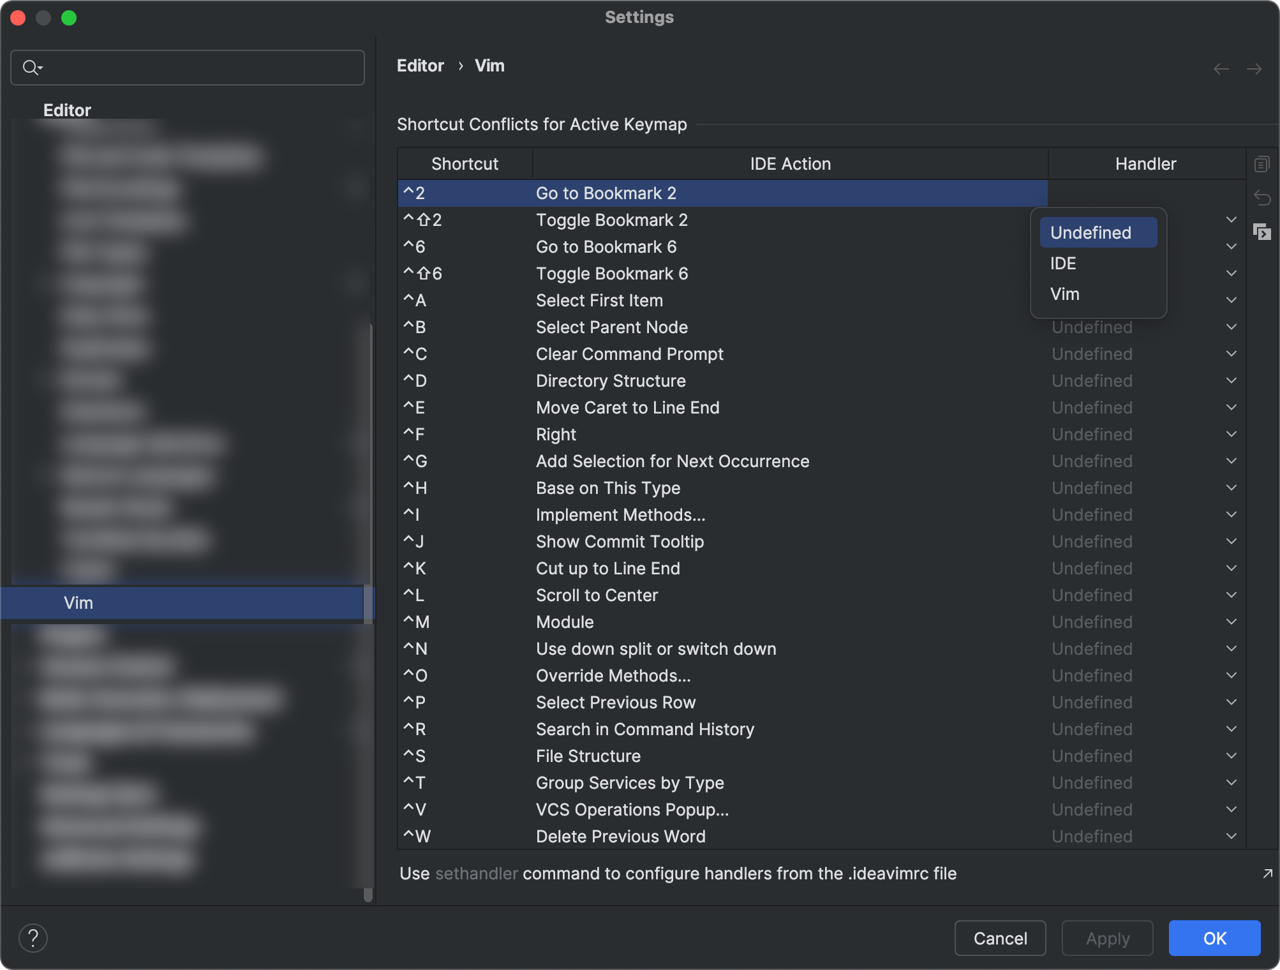
Task: Click the copy shortcuts list icon
Action: 1262,164
